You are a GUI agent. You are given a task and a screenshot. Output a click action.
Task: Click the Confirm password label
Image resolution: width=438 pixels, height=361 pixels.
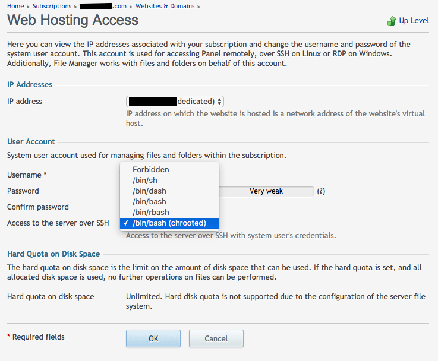click(38, 207)
